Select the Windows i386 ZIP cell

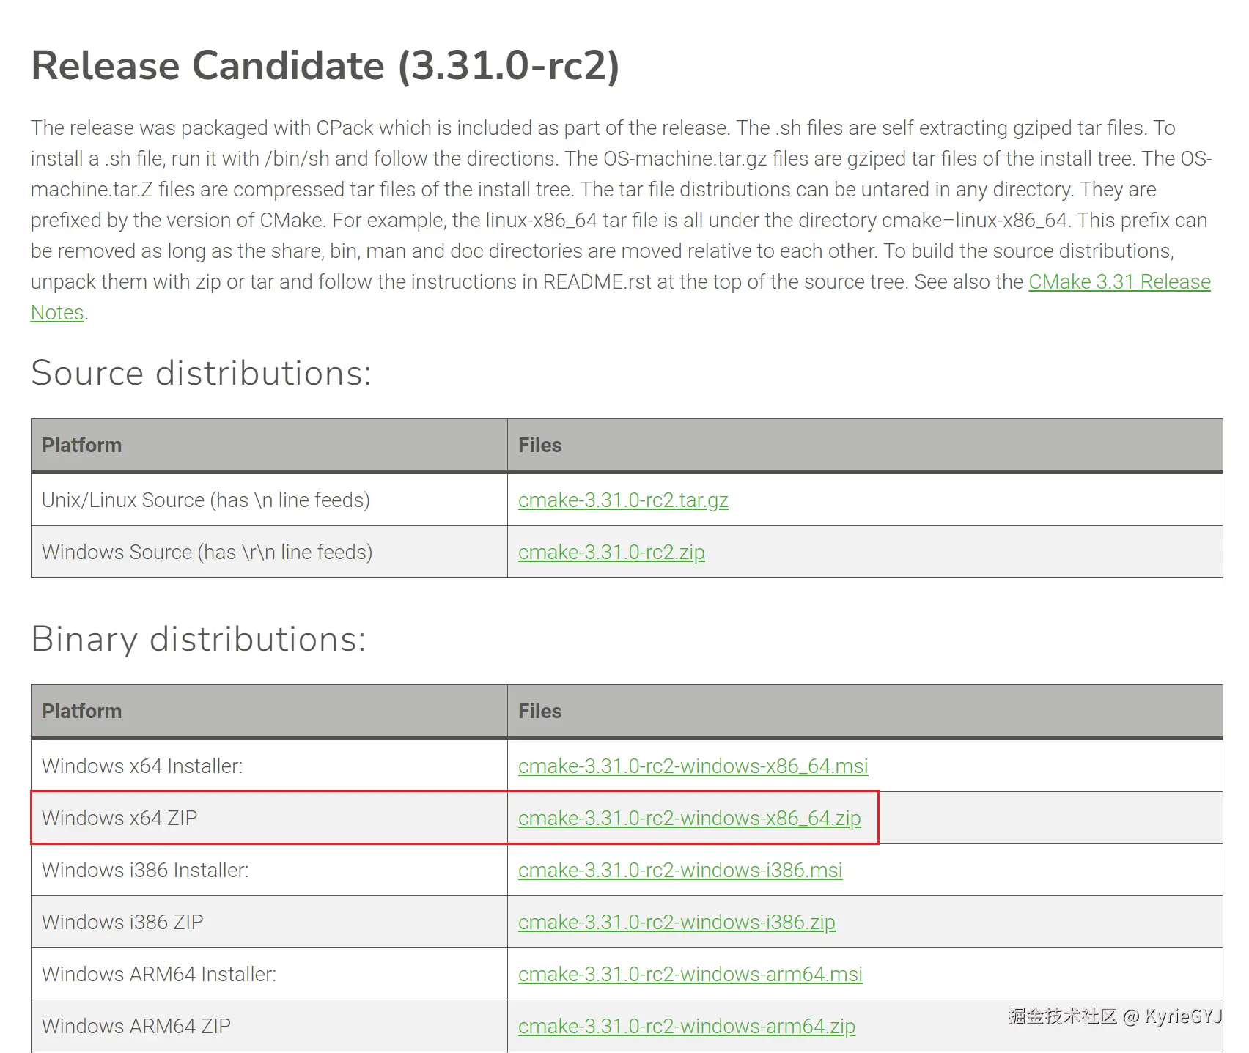tap(269, 922)
